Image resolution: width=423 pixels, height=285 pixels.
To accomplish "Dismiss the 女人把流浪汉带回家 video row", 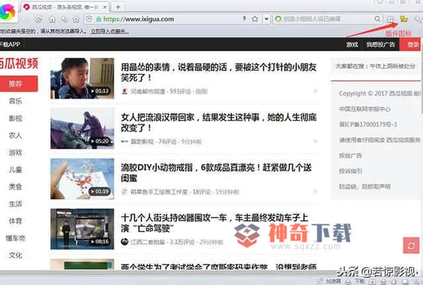I will tap(315, 141).
